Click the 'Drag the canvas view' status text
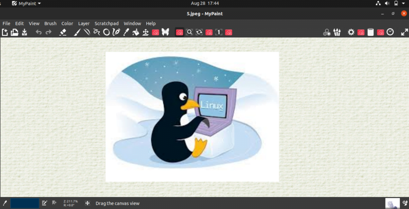This screenshot has height=209, width=409. point(117,203)
